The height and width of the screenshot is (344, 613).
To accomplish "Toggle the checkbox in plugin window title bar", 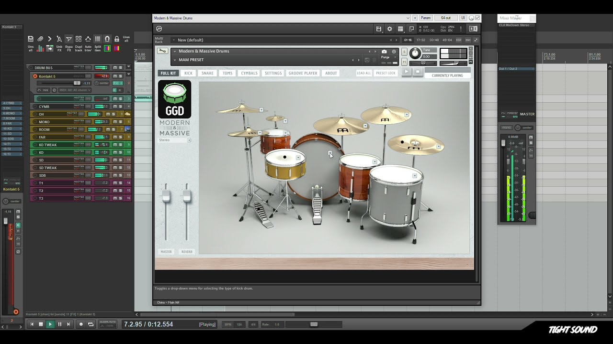I will [x=477, y=18].
